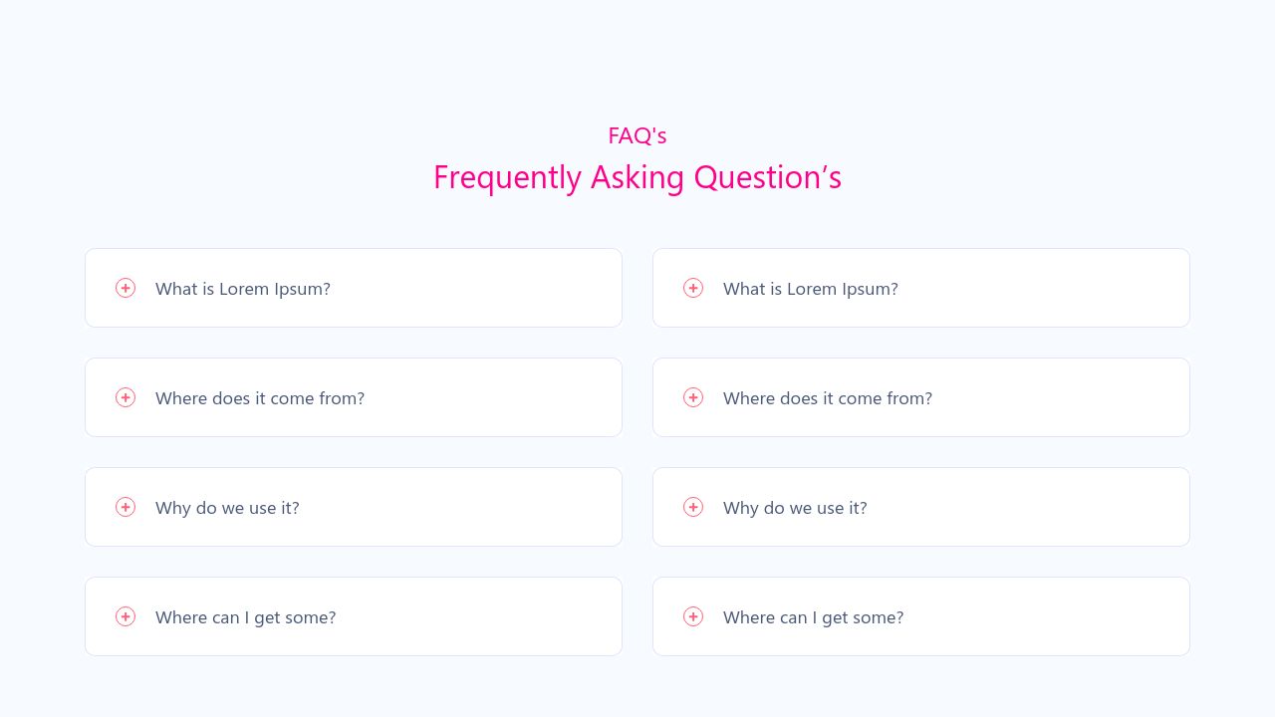The width and height of the screenshot is (1275, 717).
Task: Click plus icon of left 'Where can I get some?'
Action: (x=126, y=616)
